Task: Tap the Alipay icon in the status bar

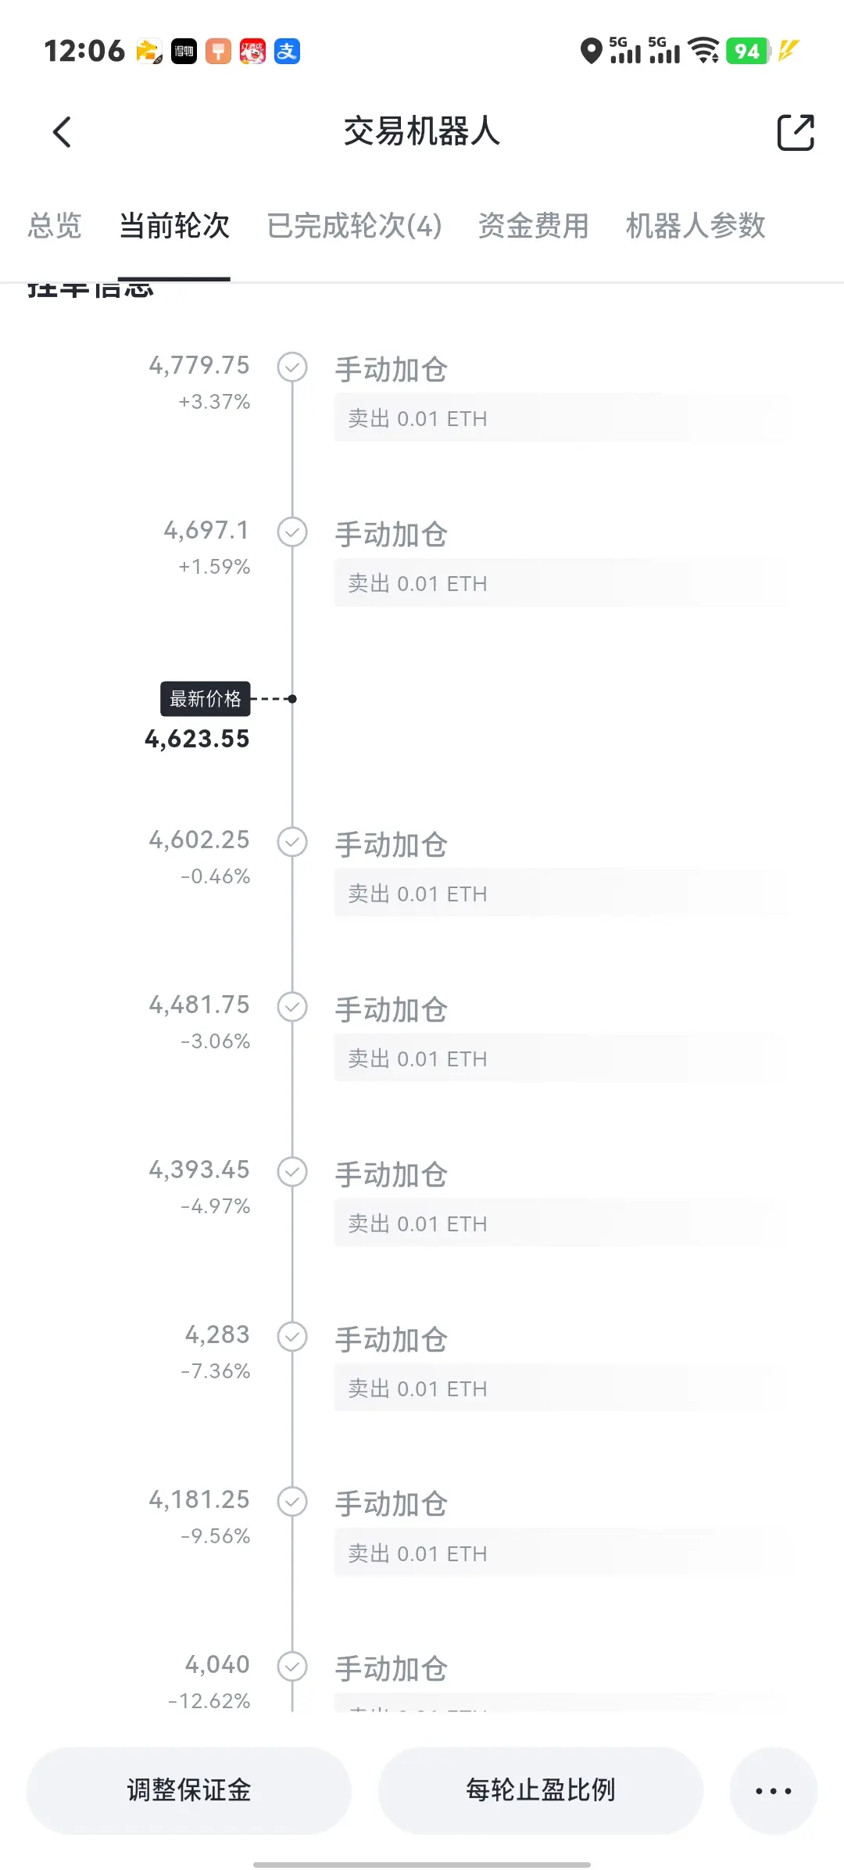Action: pyautogui.click(x=287, y=52)
